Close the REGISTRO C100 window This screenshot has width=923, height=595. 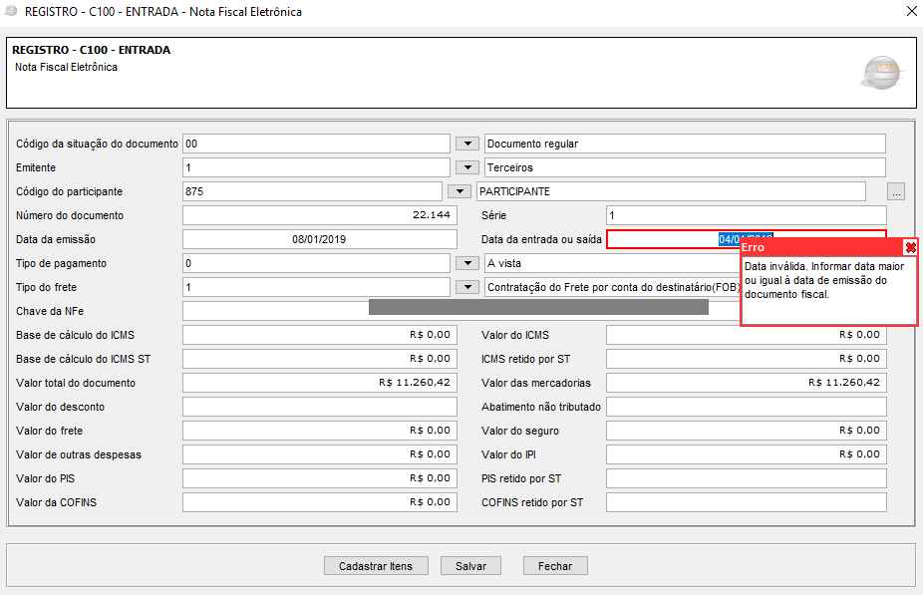[x=909, y=12]
